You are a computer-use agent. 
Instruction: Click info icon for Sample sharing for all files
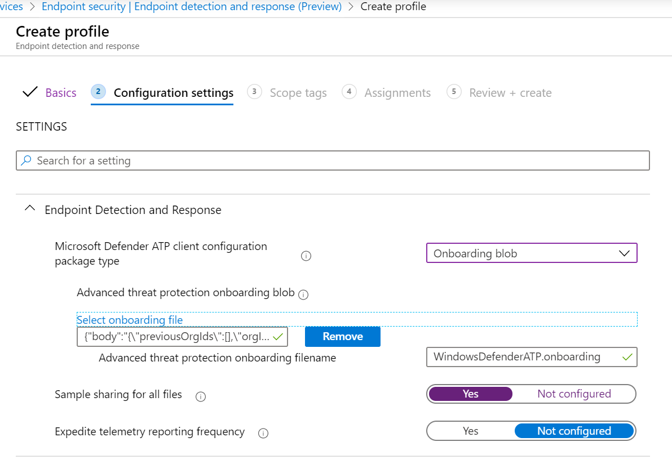(x=200, y=396)
